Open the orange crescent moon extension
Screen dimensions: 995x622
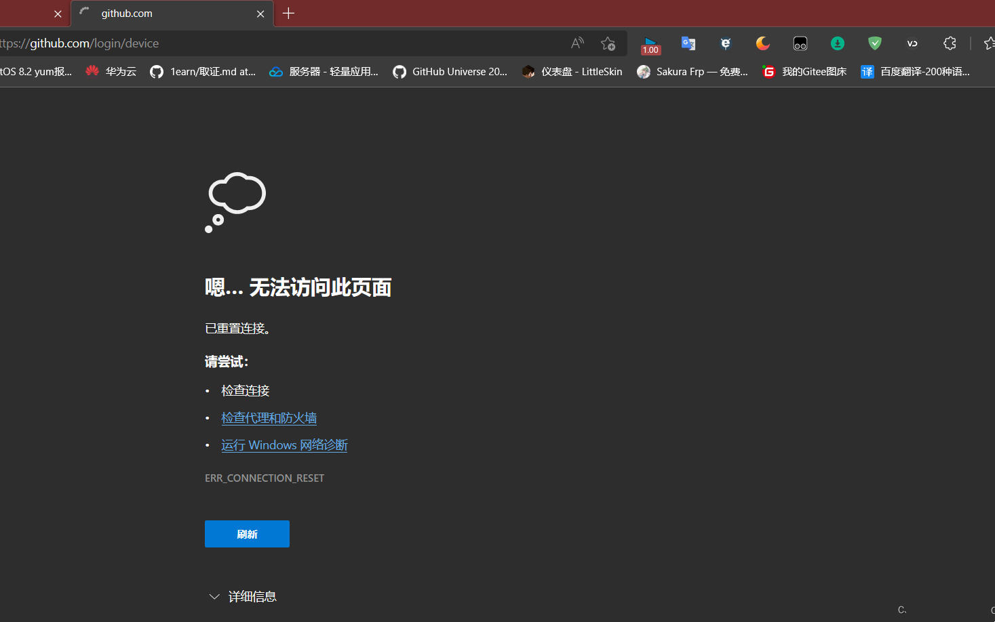click(763, 43)
